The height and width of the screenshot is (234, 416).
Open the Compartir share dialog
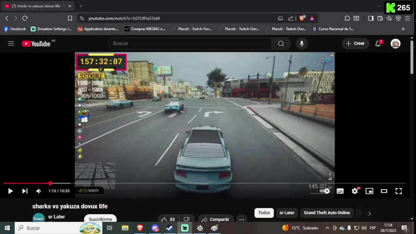point(215,219)
